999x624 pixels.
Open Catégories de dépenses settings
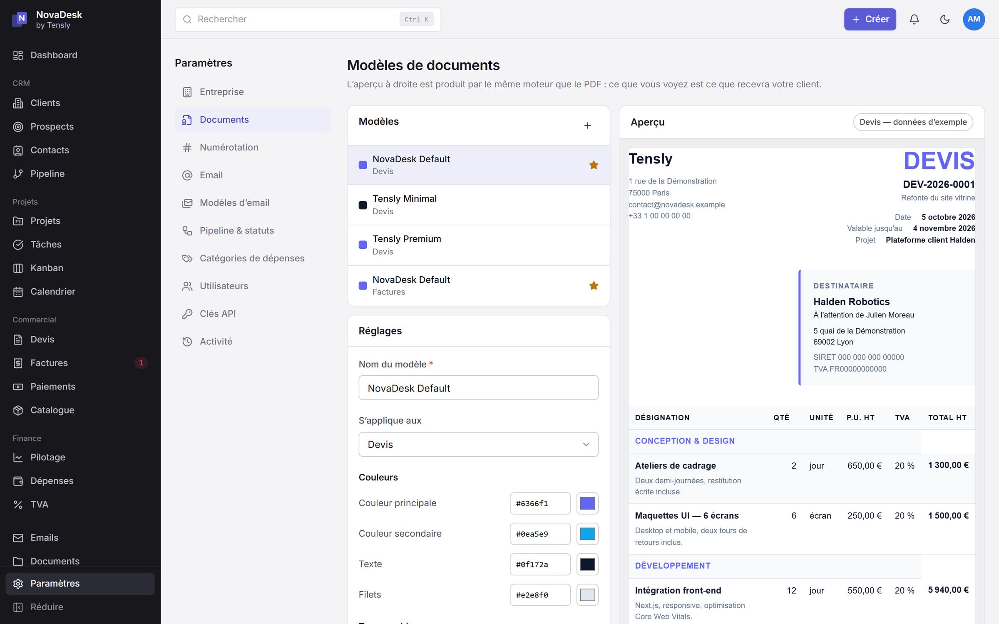click(252, 258)
